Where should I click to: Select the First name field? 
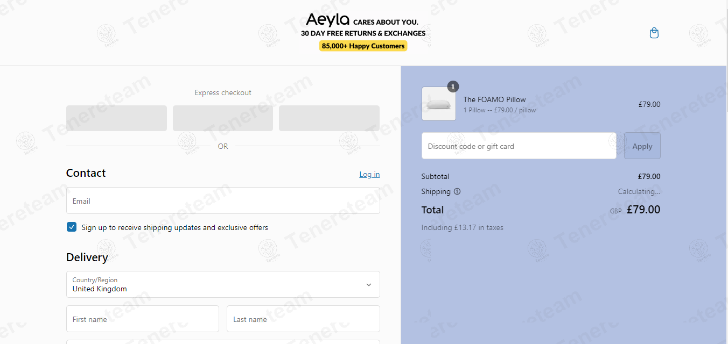(143, 319)
